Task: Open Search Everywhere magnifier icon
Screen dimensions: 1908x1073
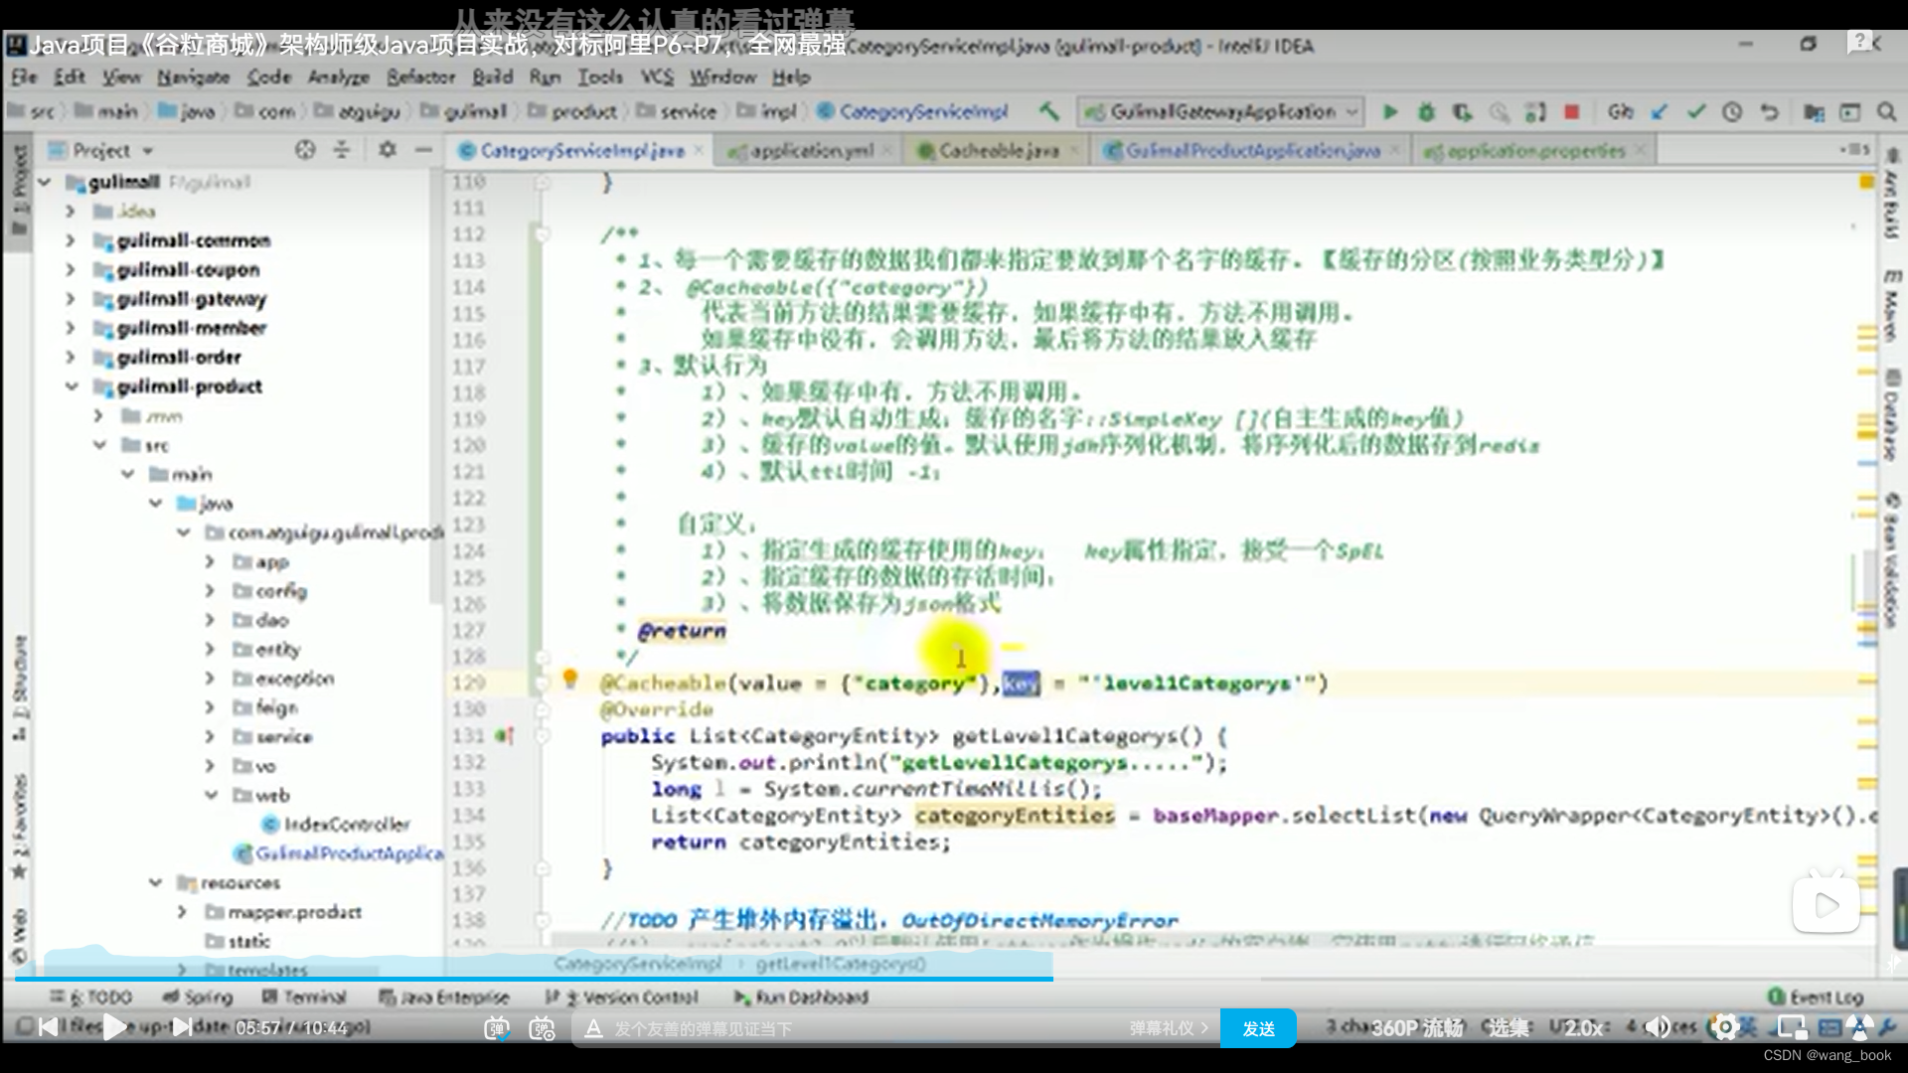Action: click(1886, 112)
